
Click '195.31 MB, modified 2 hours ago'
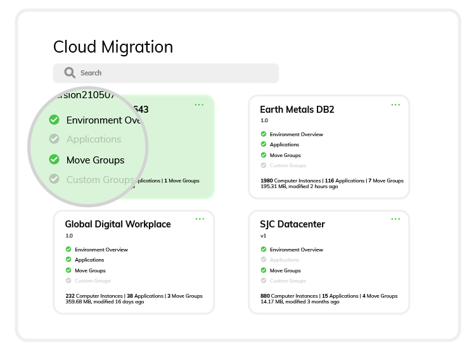299,187
